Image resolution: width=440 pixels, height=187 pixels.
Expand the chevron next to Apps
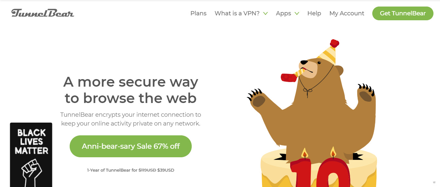pos(297,13)
